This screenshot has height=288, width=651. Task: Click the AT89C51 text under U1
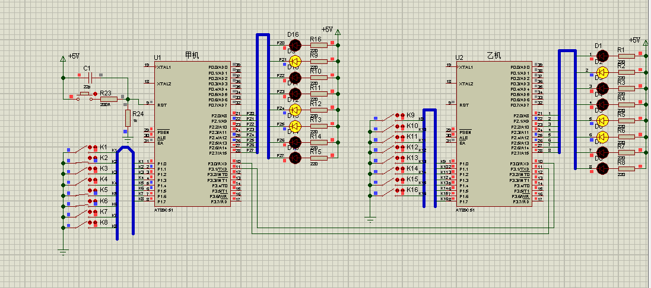click(x=163, y=210)
